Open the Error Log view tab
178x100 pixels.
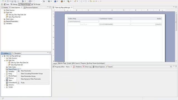coord(87,67)
